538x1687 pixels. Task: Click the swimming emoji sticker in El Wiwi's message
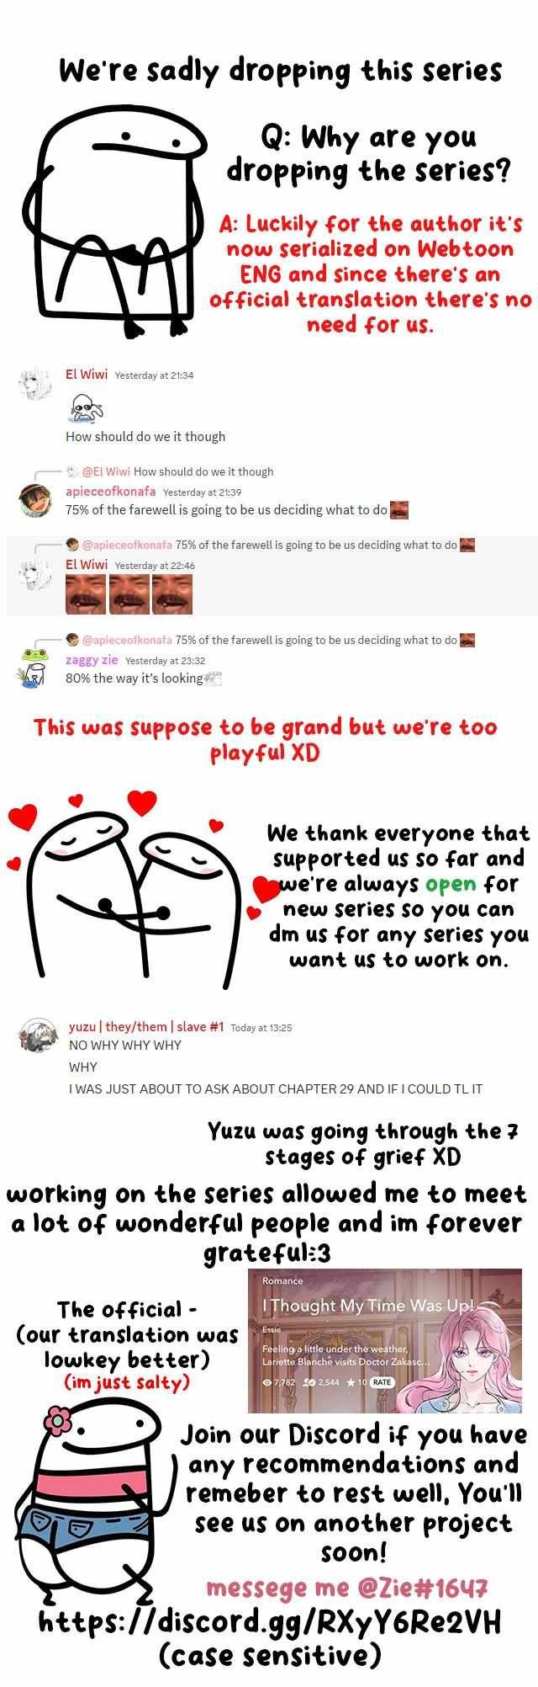84,408
